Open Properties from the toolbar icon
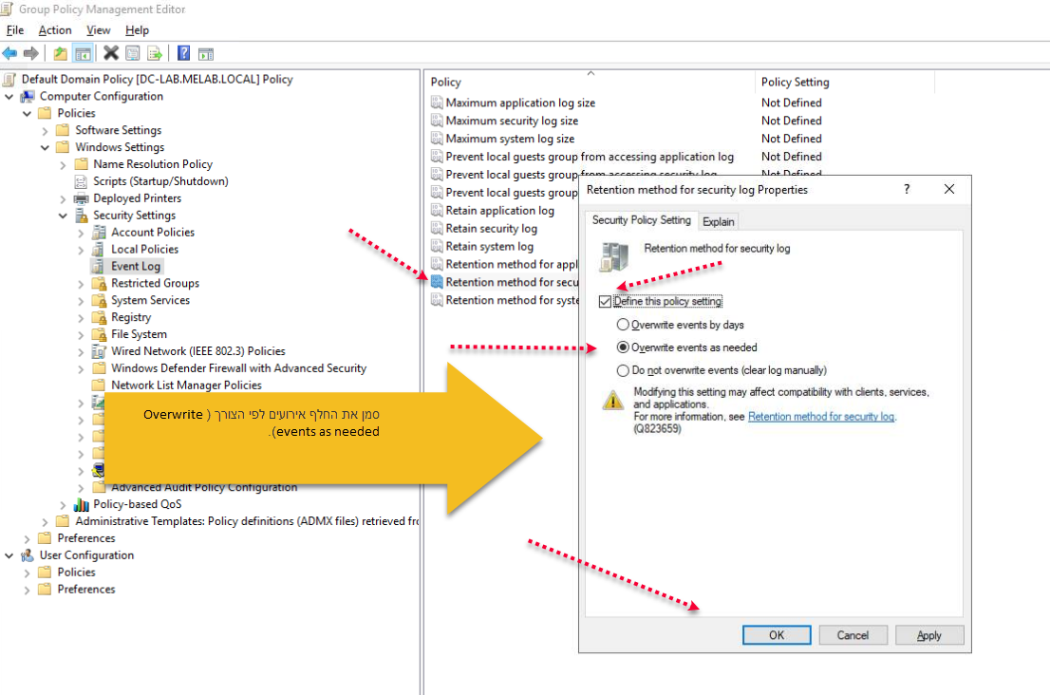The height and width of the screenshot is (695, 1050). 133,54
